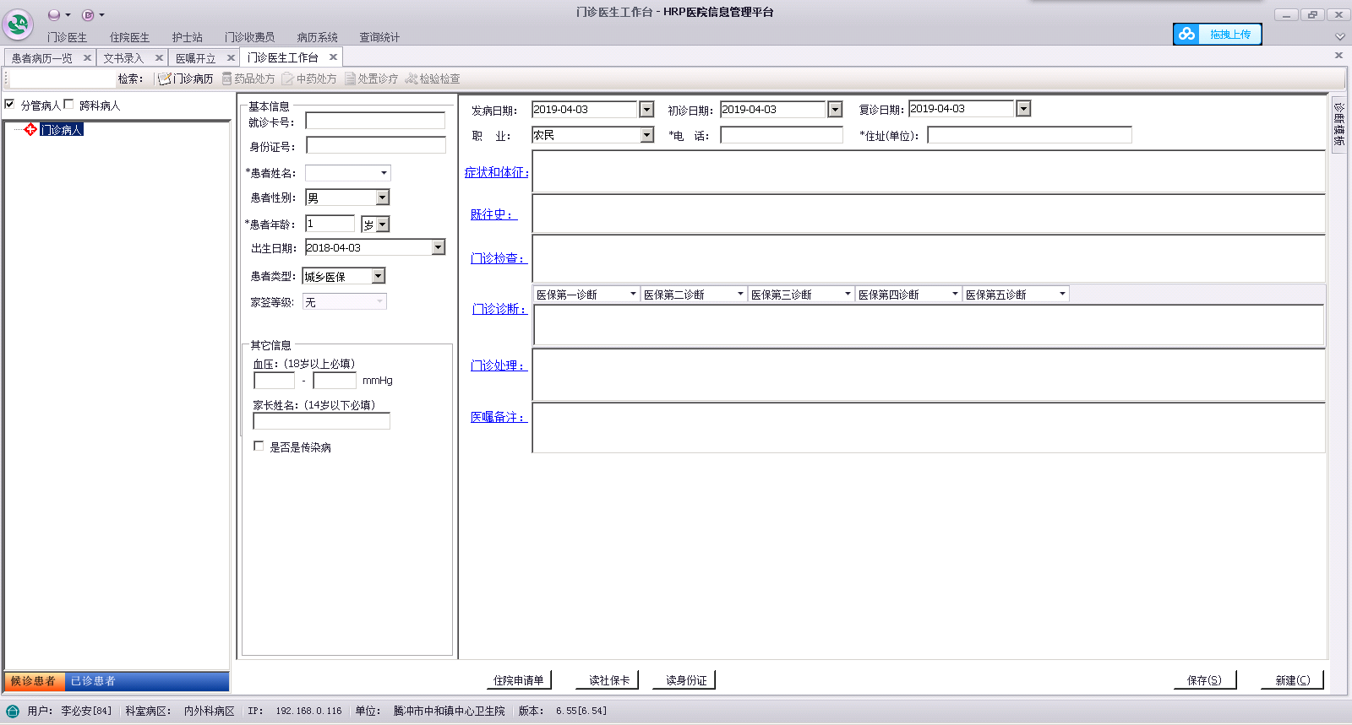Screen dimensions: 1352x725
Task: Click the cloud 拖拽上传 upload button
Action: [1217, 34]
